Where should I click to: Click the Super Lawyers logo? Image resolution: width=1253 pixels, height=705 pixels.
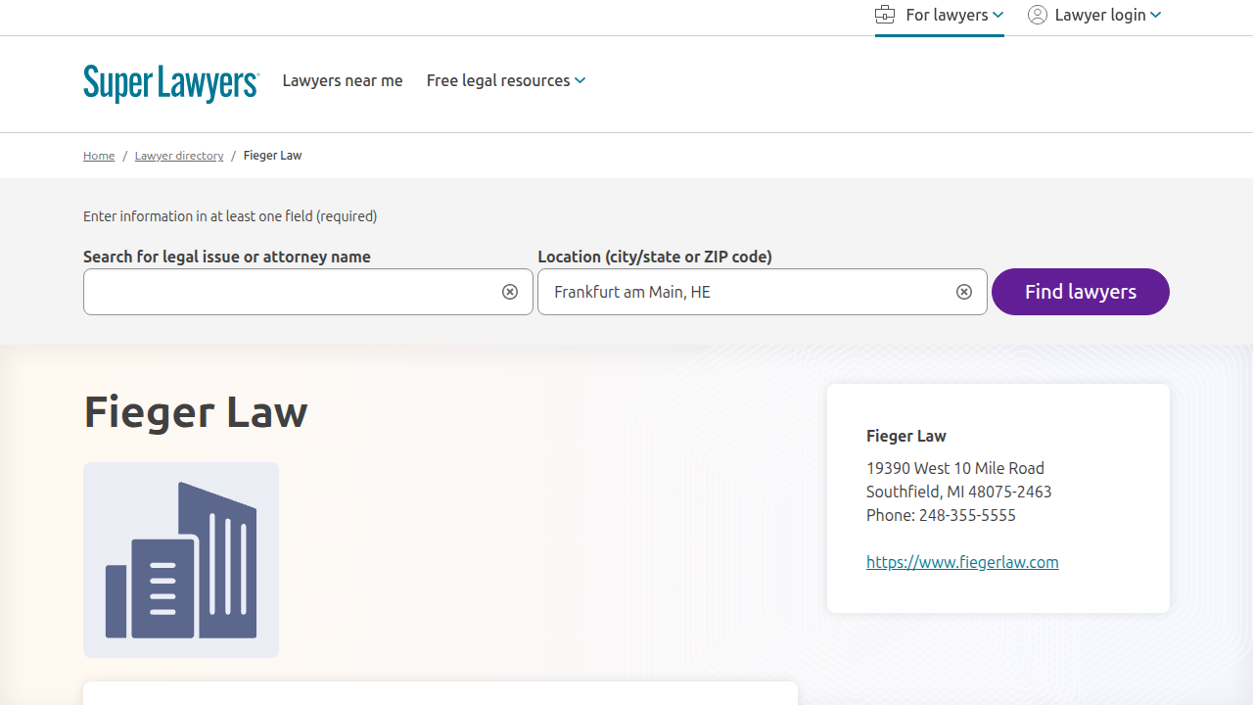pos(171,83)
